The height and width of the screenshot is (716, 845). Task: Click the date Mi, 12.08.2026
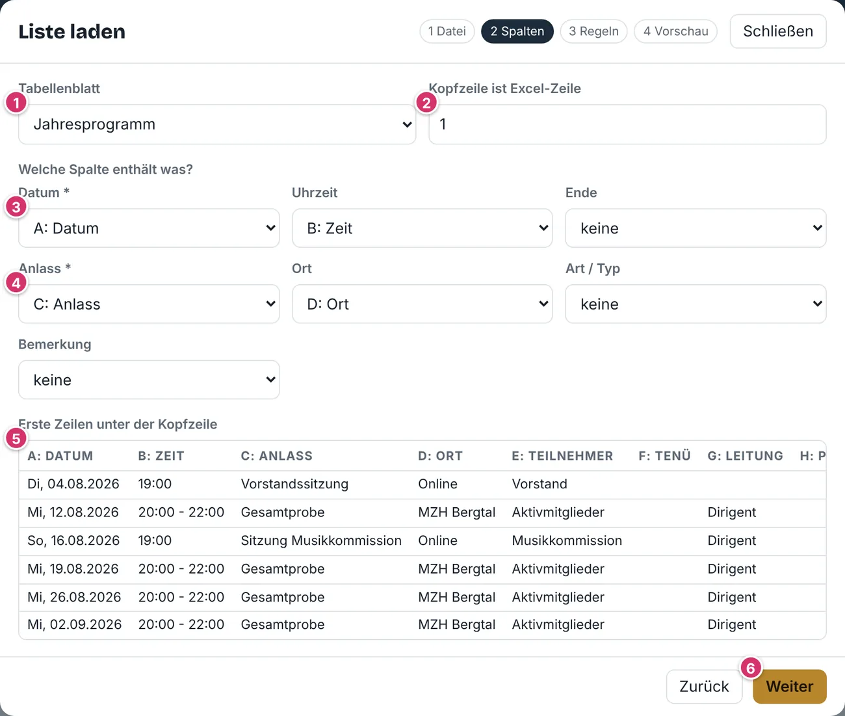[73, 512]
